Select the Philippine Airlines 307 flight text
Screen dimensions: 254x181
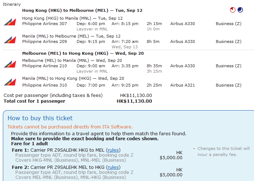click(44, 24)
